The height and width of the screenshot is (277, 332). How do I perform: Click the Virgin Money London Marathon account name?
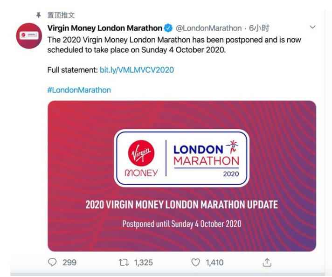(104, 28)
